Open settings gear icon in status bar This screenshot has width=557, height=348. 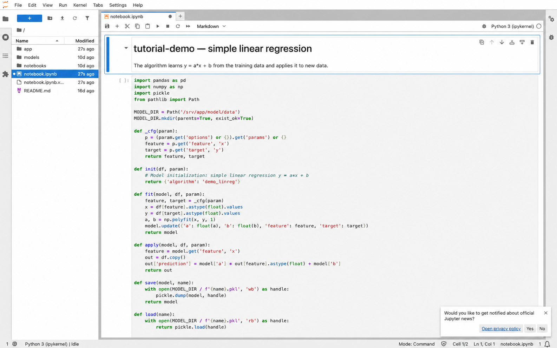pyautogui.click(x=15, y=344)
